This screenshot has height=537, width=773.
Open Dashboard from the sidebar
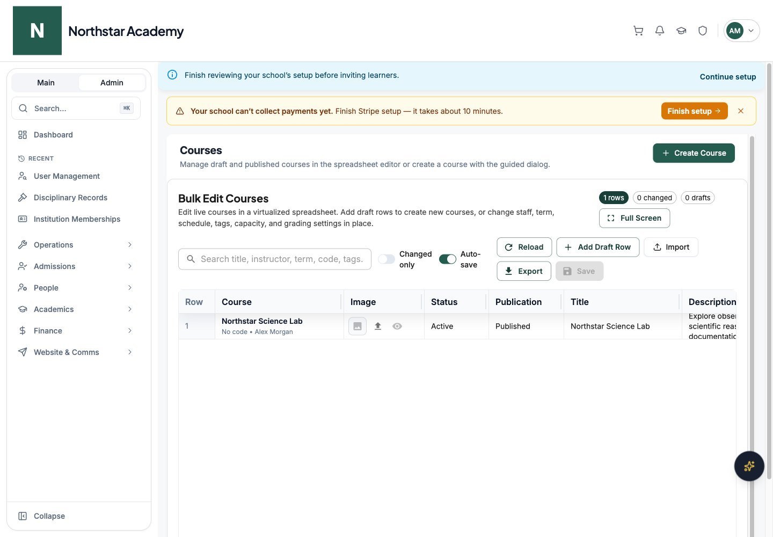(x=76, y=135)
